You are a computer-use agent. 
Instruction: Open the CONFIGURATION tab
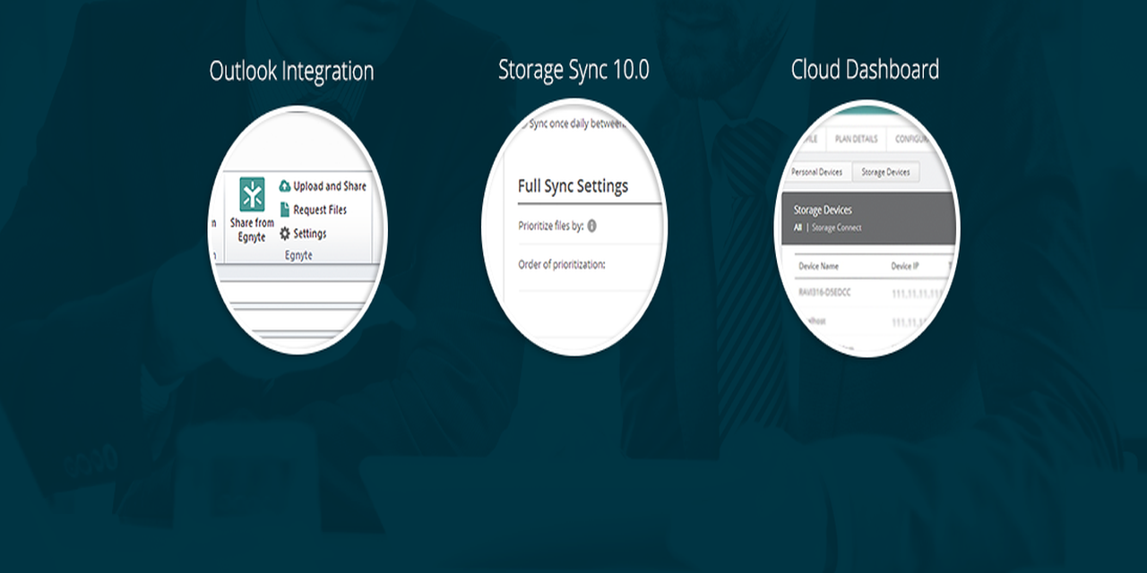tap(910, 139)
